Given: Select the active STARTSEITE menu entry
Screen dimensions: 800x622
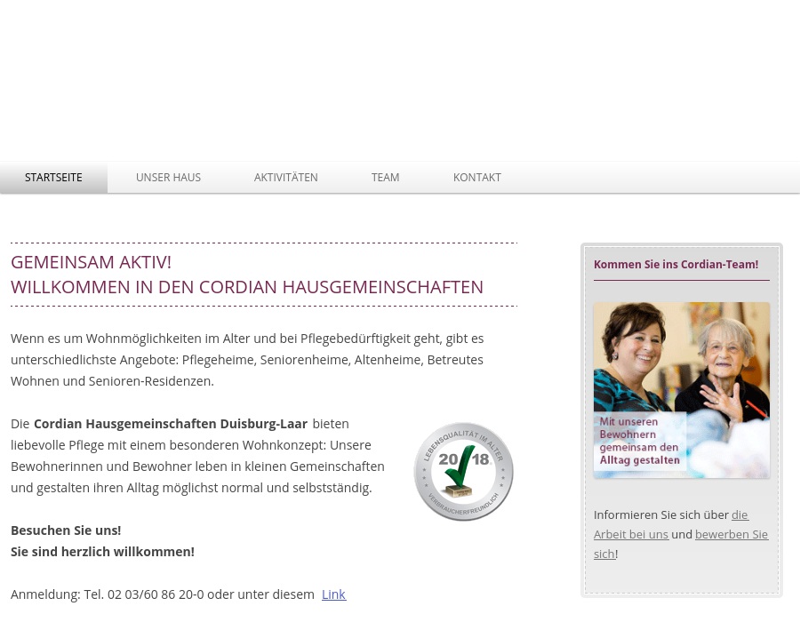Looking at the screenshot, I should (x=53, y=177).
